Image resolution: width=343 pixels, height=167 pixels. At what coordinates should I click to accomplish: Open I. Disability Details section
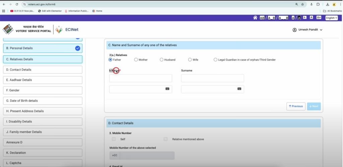tap(43, 121)
